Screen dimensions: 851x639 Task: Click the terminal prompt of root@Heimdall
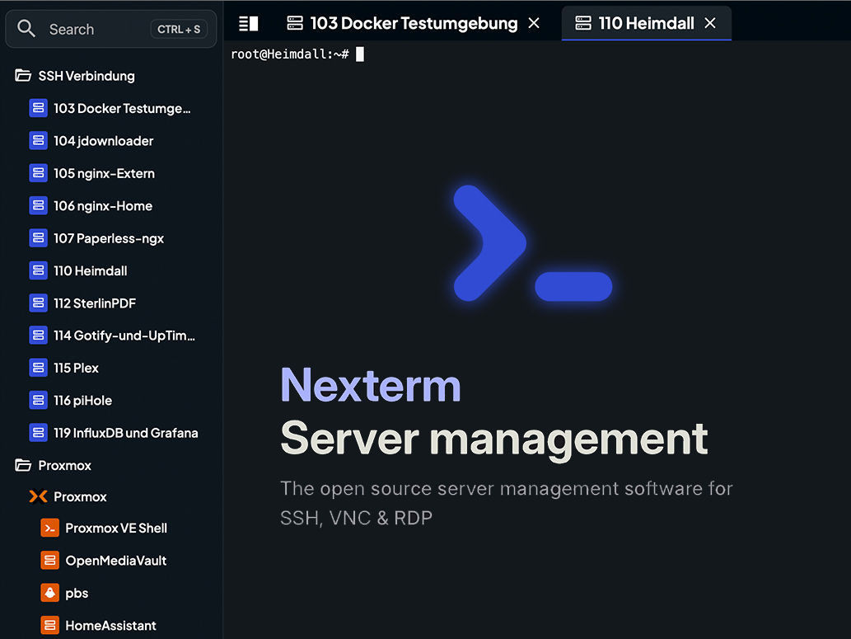297,54
